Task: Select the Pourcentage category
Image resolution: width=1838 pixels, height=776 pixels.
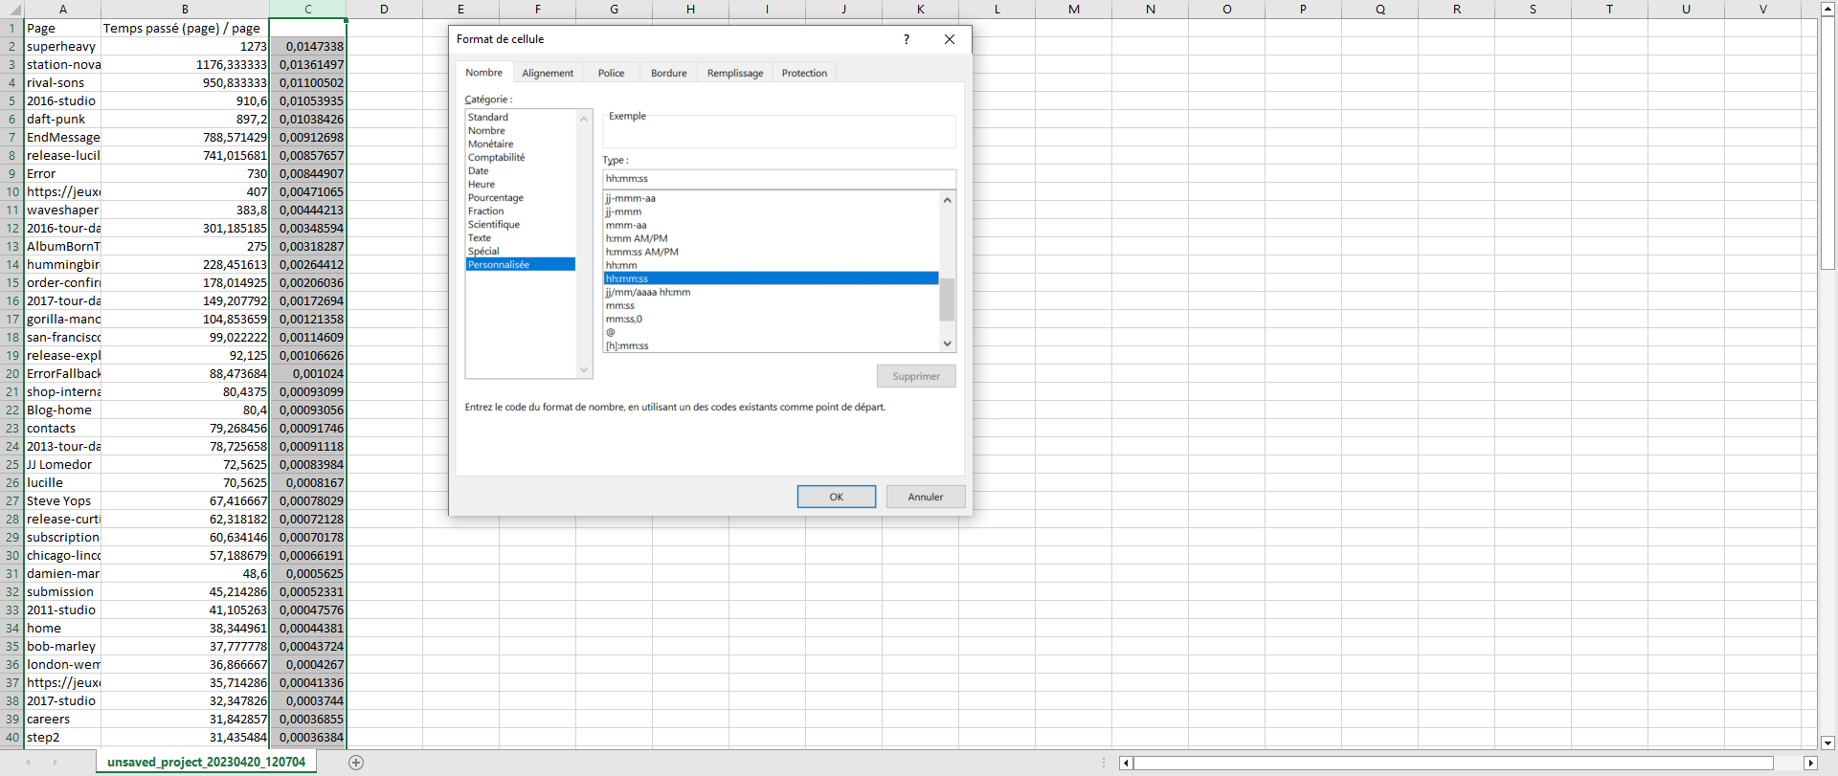Action: click(x=495, y=198)
